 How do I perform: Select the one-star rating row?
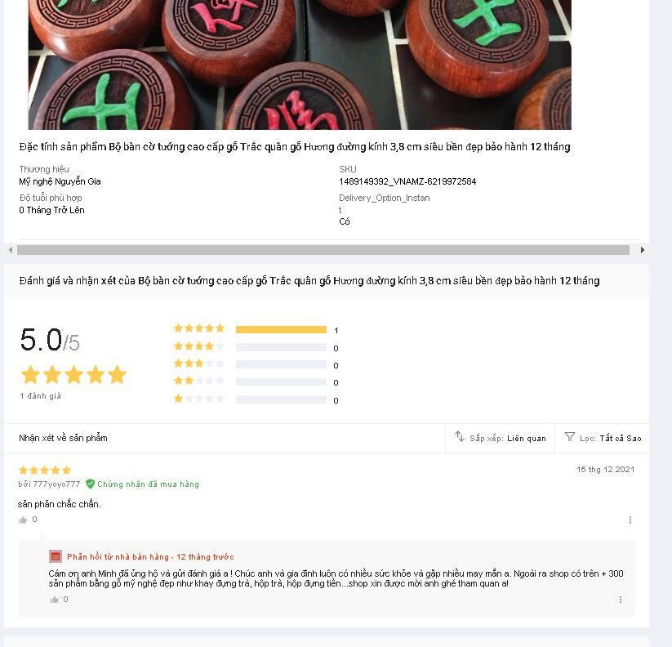coord(256,399)
